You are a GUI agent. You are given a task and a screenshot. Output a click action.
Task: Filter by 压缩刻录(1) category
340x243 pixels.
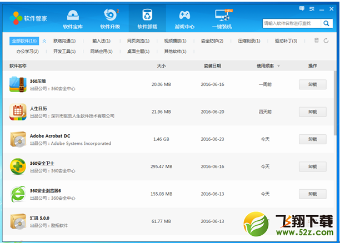point(249,41)
